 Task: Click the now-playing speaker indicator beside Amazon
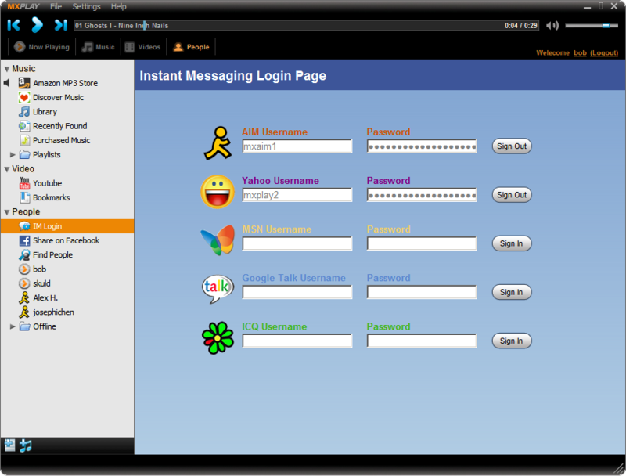pos(7,83)
